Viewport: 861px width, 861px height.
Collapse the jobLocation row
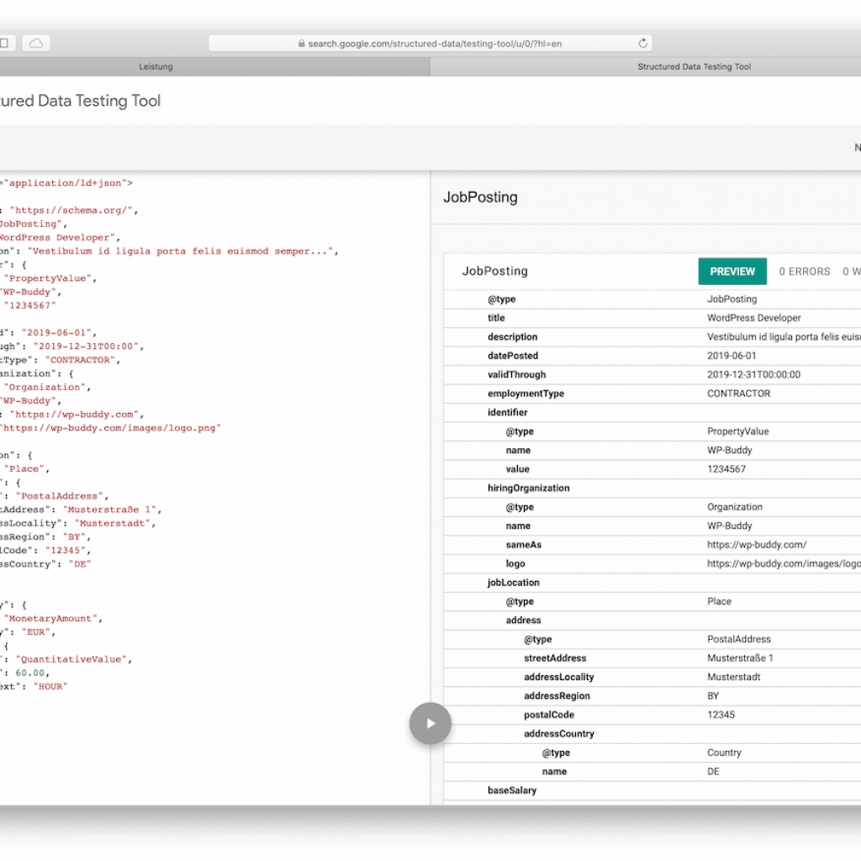click(x=652, y=583)
